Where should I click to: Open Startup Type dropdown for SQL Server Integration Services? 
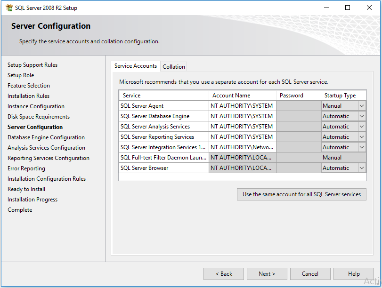[x=362, y=147]
